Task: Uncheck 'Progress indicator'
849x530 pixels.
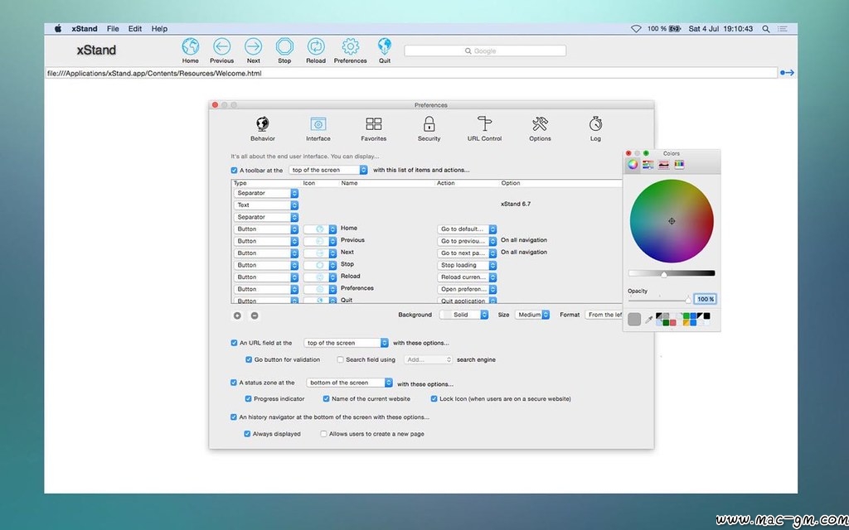Action: (x=248, y=399)
